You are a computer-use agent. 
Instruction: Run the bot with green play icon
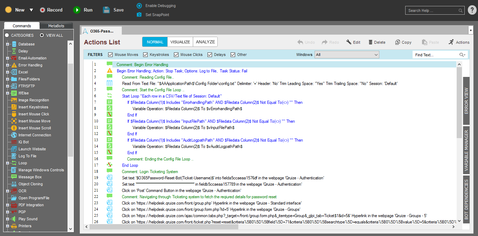point(77,10)
